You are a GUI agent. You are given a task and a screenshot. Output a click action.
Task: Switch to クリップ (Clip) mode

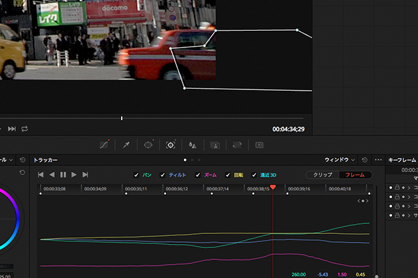(322, 175)
